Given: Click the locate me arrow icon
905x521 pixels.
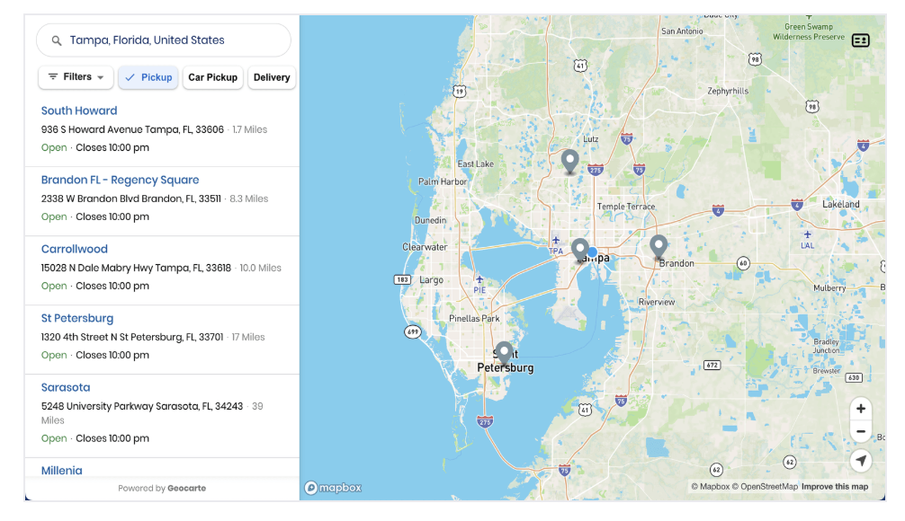Looking at the screenshot, I should [861, 461].
